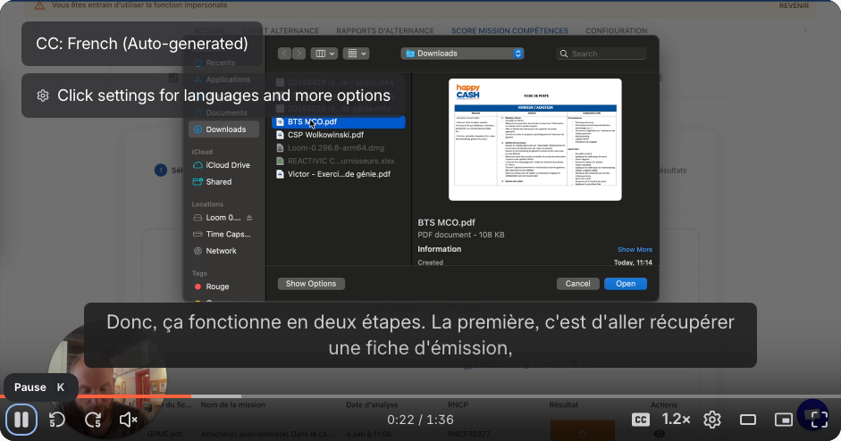Open column view options dropdown
The height and width of the screenshot is (441, 841).
[325, 54]
